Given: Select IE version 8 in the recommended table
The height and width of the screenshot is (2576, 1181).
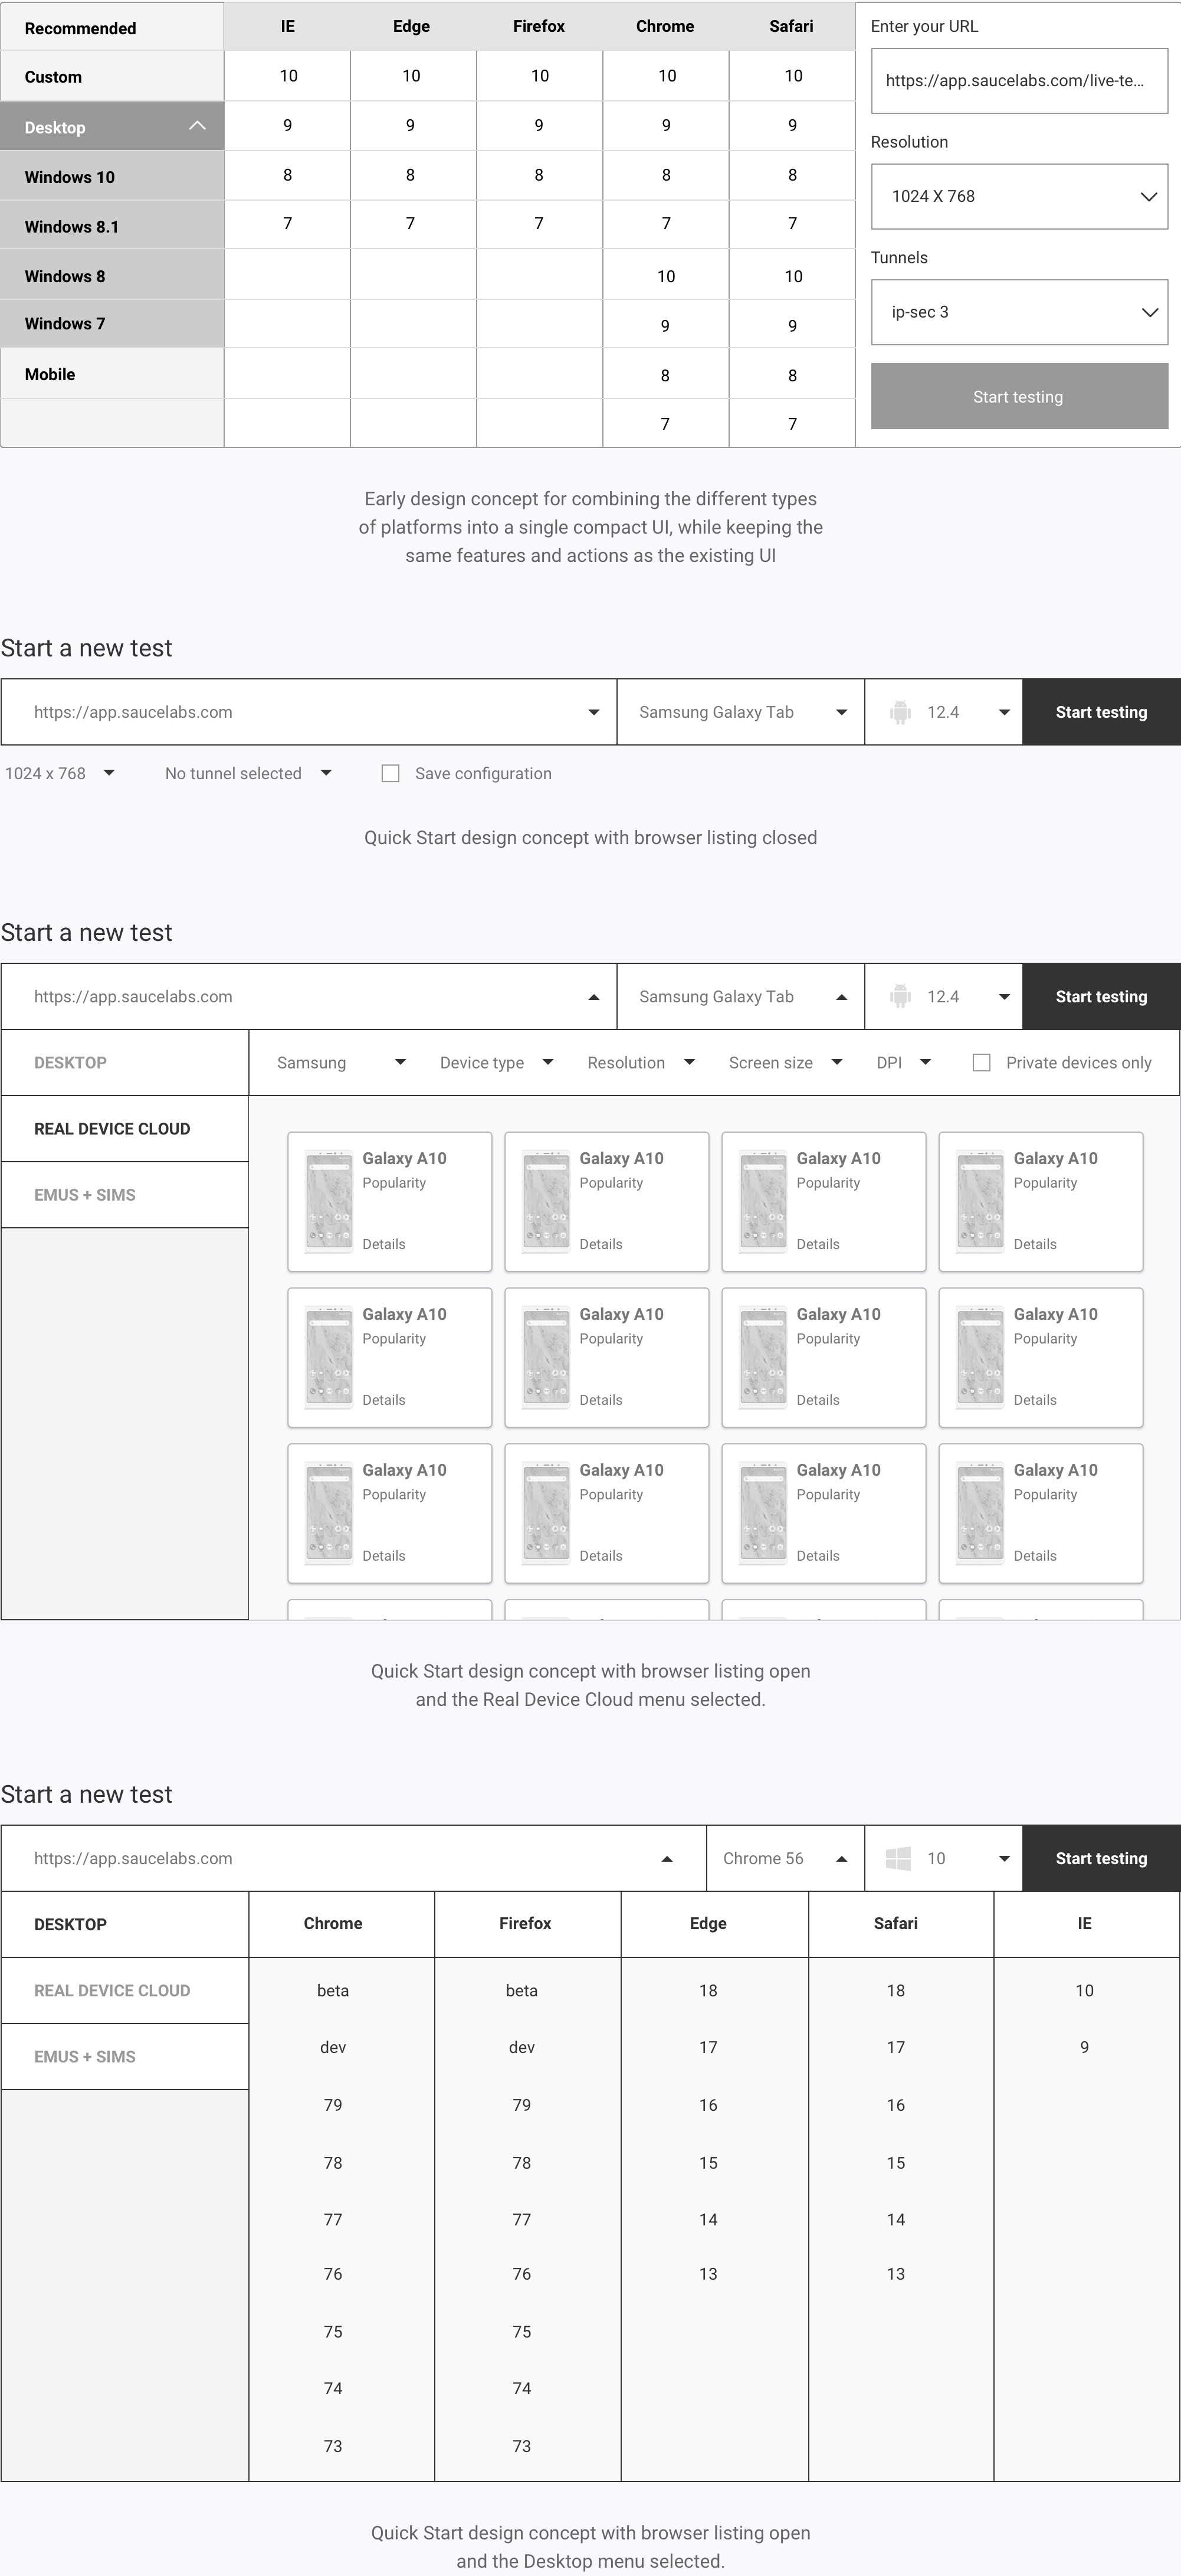Looking at the screenshot, I should (x=288, y=175).
